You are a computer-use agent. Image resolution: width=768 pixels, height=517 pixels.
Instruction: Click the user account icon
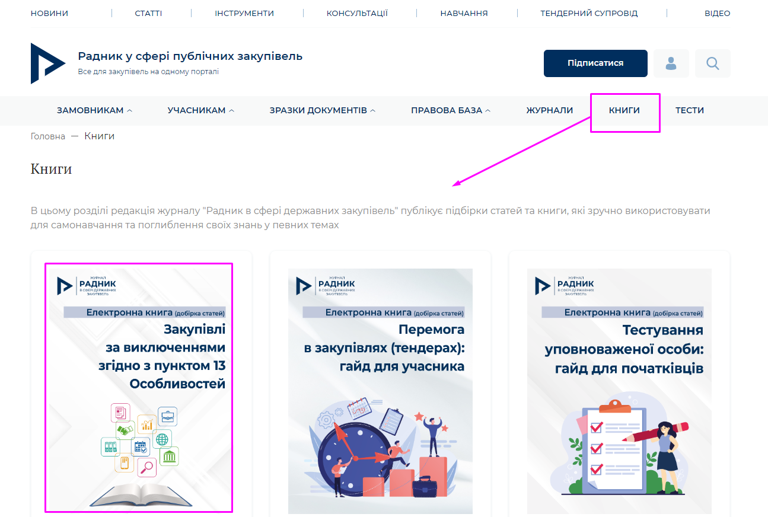[x=671, y=63]
